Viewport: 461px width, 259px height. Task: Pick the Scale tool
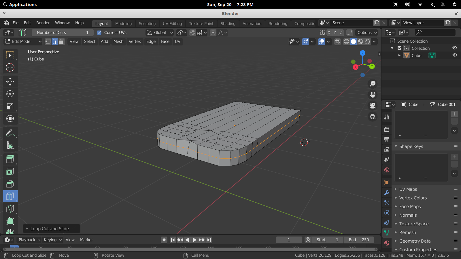(10, 106)
